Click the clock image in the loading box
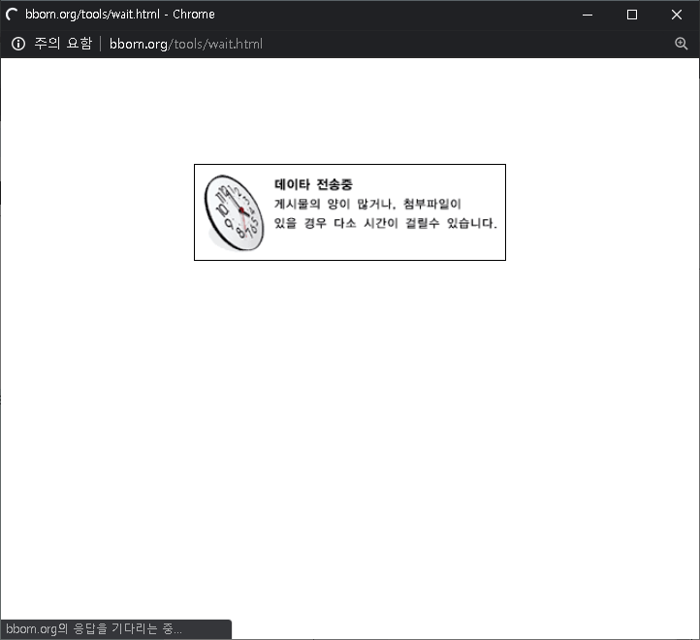The image size is (700, 640). [234, 212]
